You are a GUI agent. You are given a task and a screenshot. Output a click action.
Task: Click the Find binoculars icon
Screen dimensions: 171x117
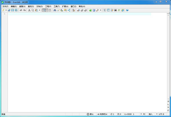click(55, 10)
